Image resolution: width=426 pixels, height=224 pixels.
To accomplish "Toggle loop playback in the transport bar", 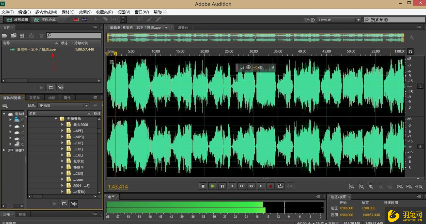I will coord(280,186).
